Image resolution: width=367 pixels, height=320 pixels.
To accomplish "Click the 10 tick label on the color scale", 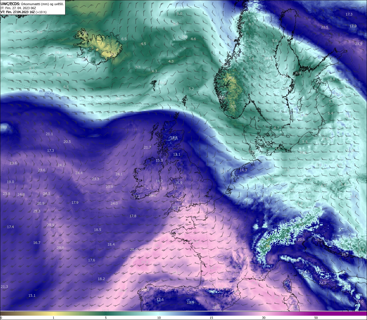I will [159, 318].
